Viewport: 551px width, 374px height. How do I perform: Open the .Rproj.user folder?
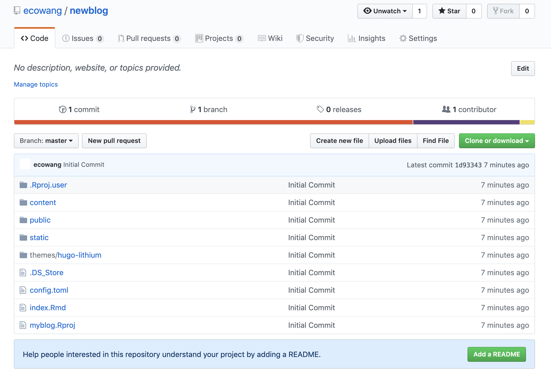point(48,185)
